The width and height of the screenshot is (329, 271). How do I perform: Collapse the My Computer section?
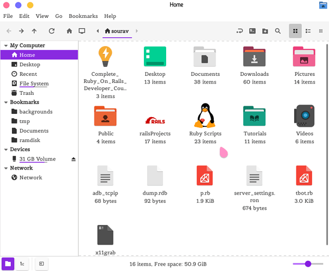point(6,46)
